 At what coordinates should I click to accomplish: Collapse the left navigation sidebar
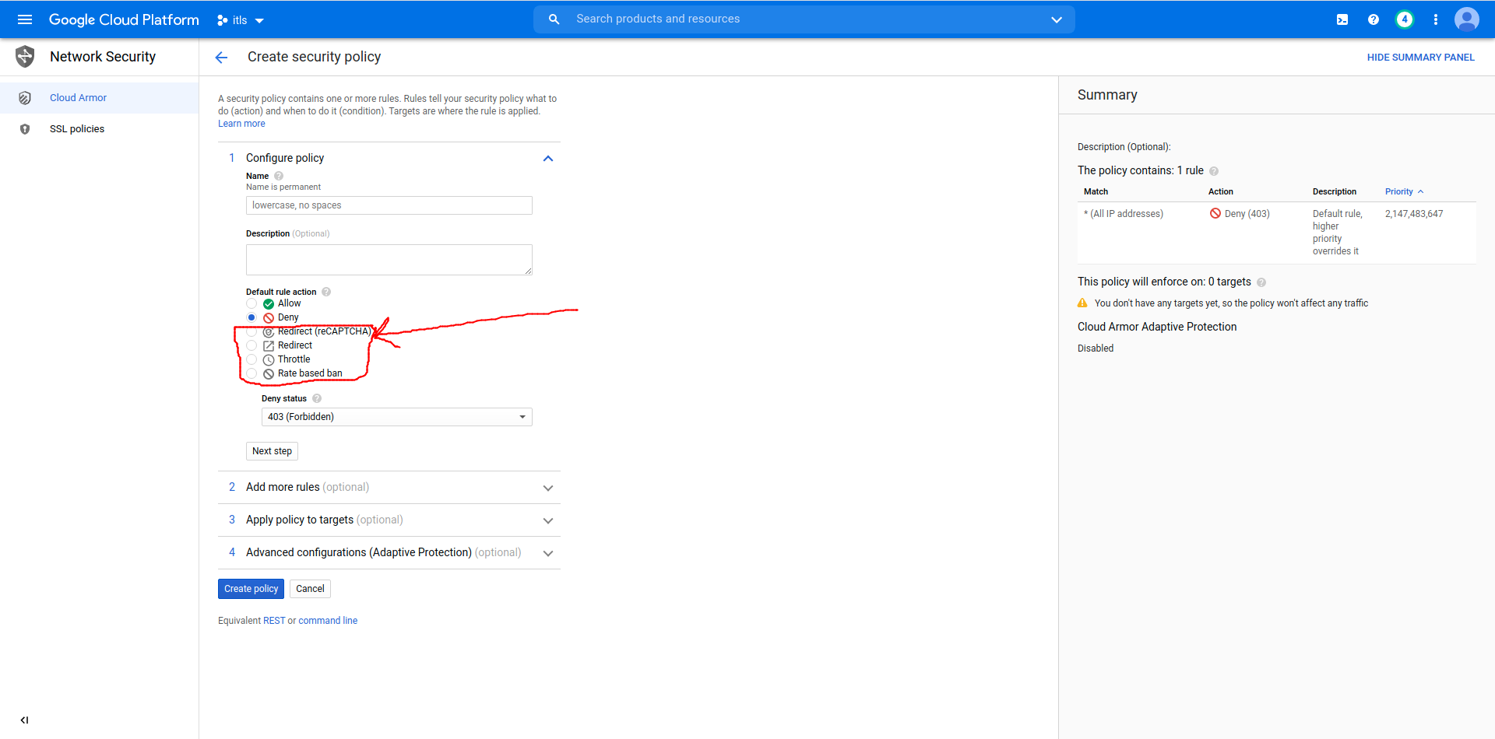pyautogui.click(x=24, y=720)
